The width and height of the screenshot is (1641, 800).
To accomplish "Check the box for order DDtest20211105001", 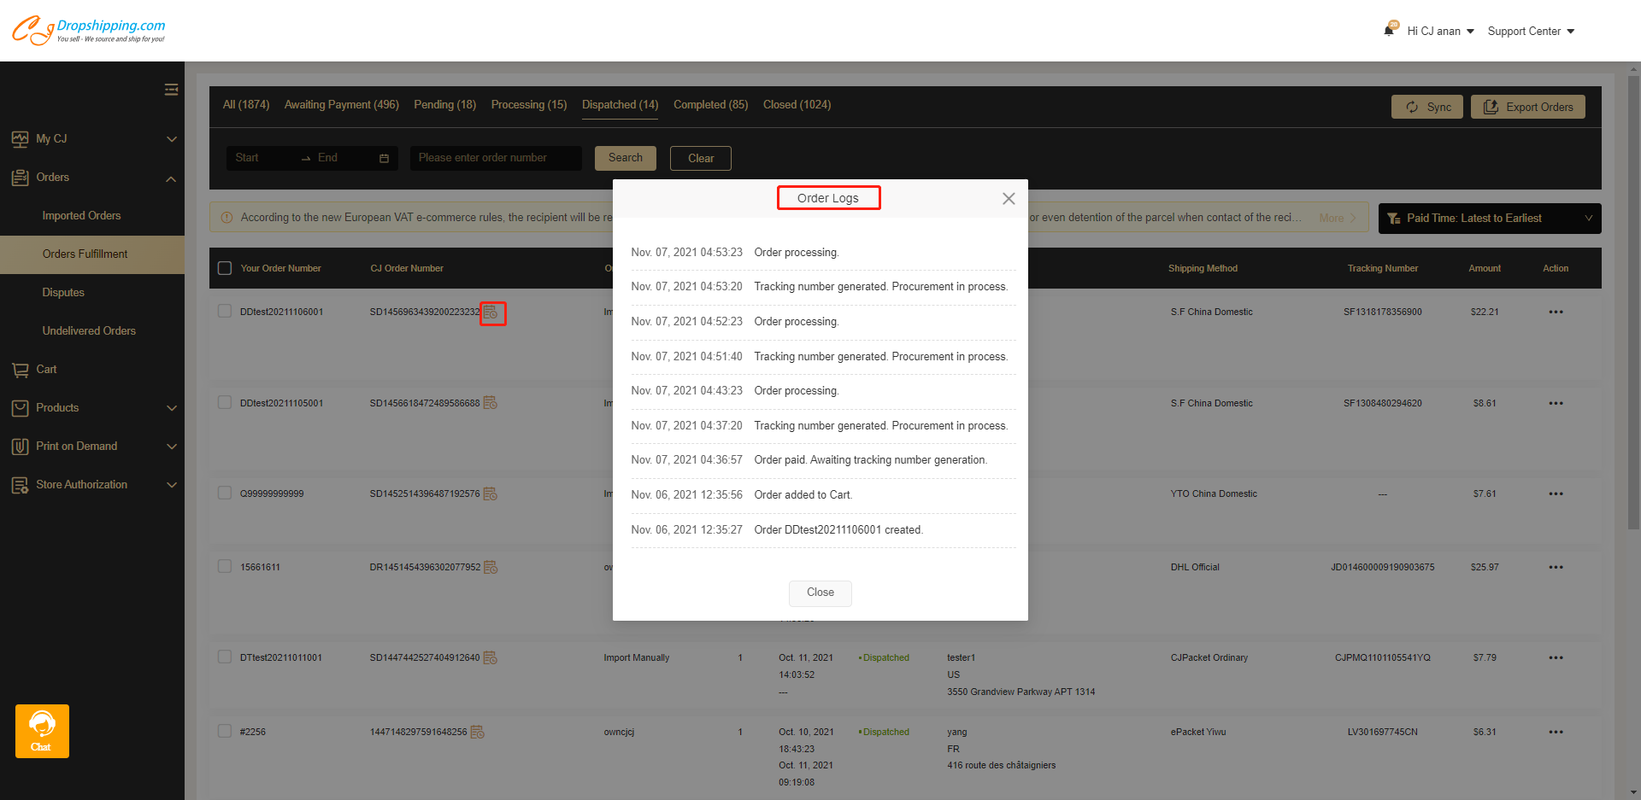I will (225, 403).
